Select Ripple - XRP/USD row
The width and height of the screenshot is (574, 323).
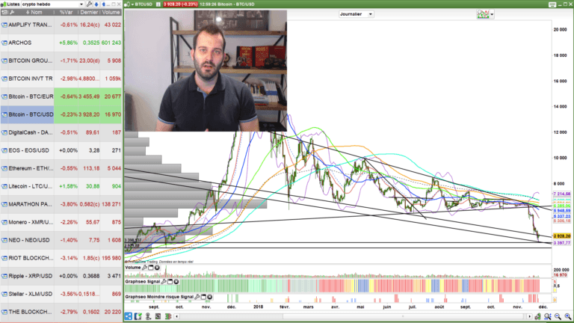(31, 276)
